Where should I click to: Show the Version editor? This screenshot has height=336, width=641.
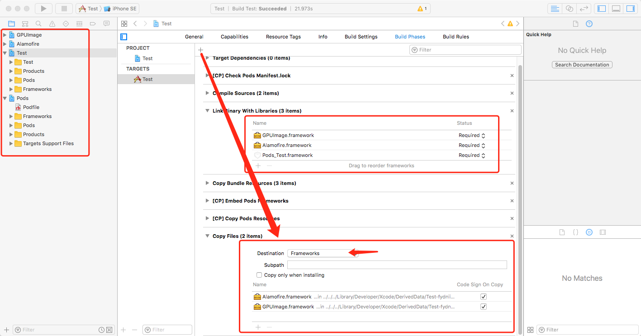[x=584, y=9]
